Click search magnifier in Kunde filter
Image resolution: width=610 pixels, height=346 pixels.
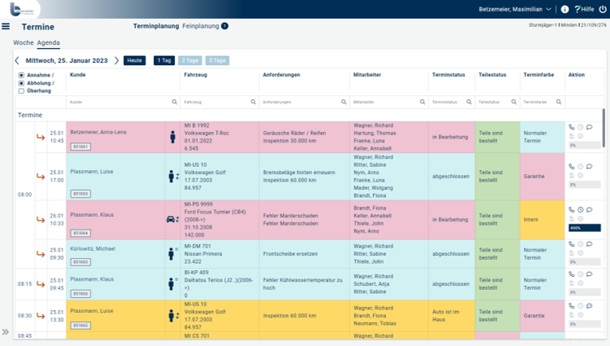174,102
